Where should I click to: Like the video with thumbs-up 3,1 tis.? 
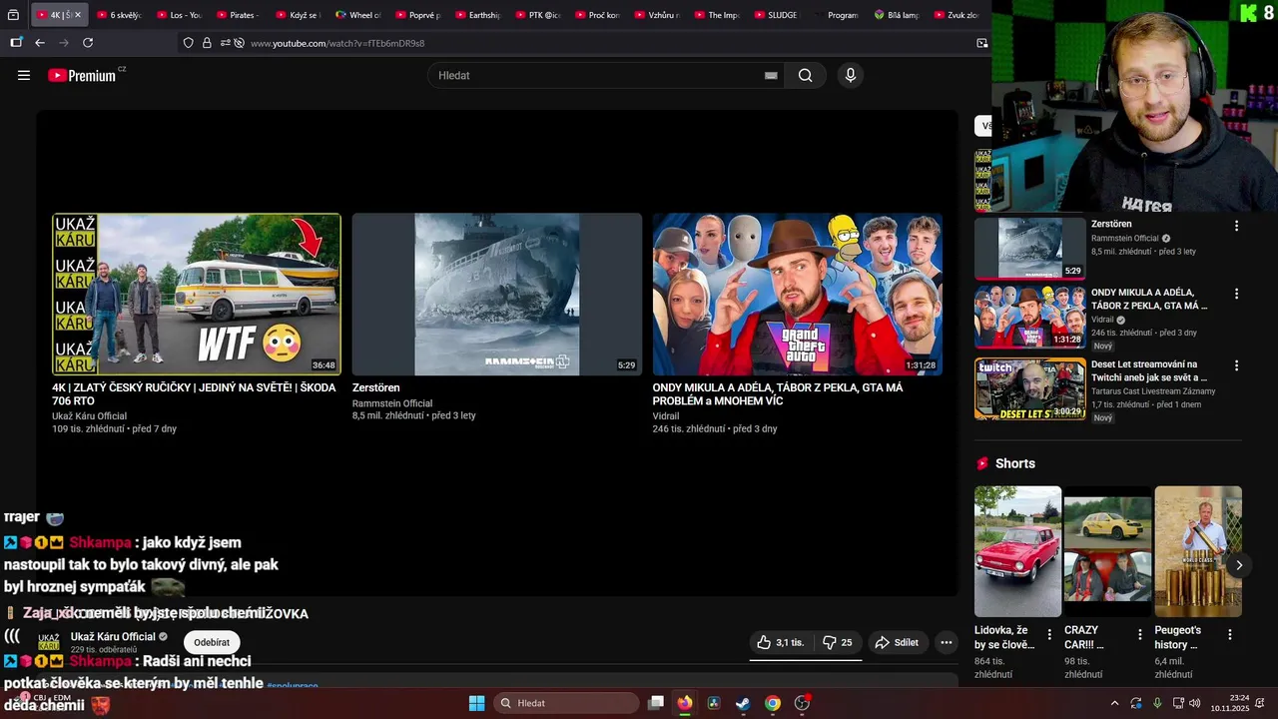(x=781, y=642)
